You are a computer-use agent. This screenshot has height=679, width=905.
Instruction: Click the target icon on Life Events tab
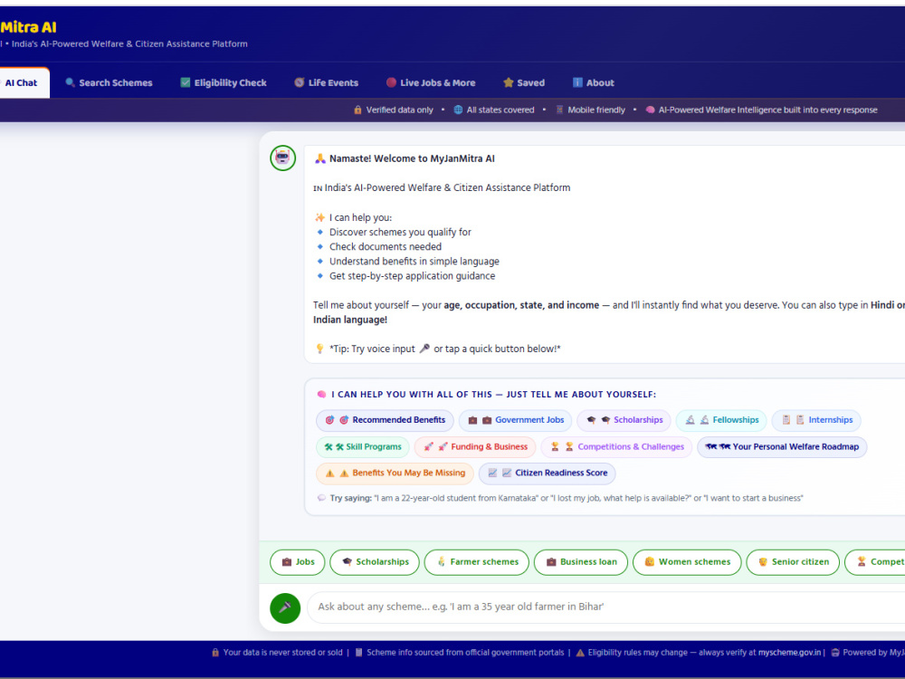tap(299, 82)
